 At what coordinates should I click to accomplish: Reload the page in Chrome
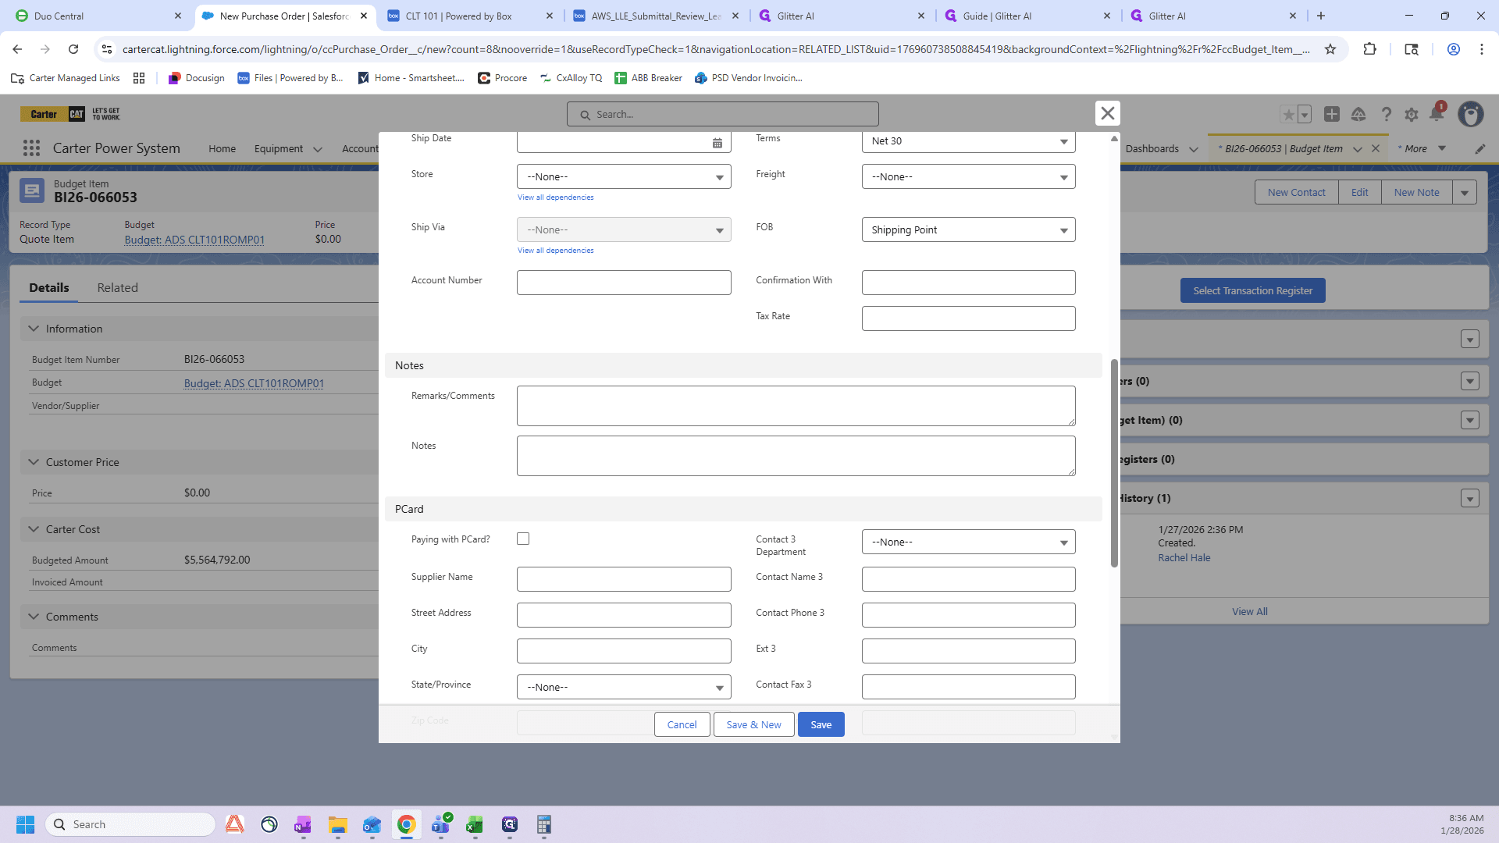pos(73,49)
